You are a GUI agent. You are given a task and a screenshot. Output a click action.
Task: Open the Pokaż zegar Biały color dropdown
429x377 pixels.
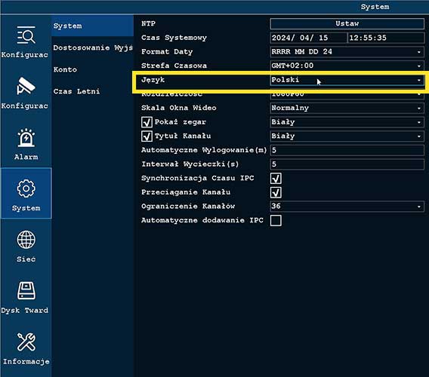347,122
